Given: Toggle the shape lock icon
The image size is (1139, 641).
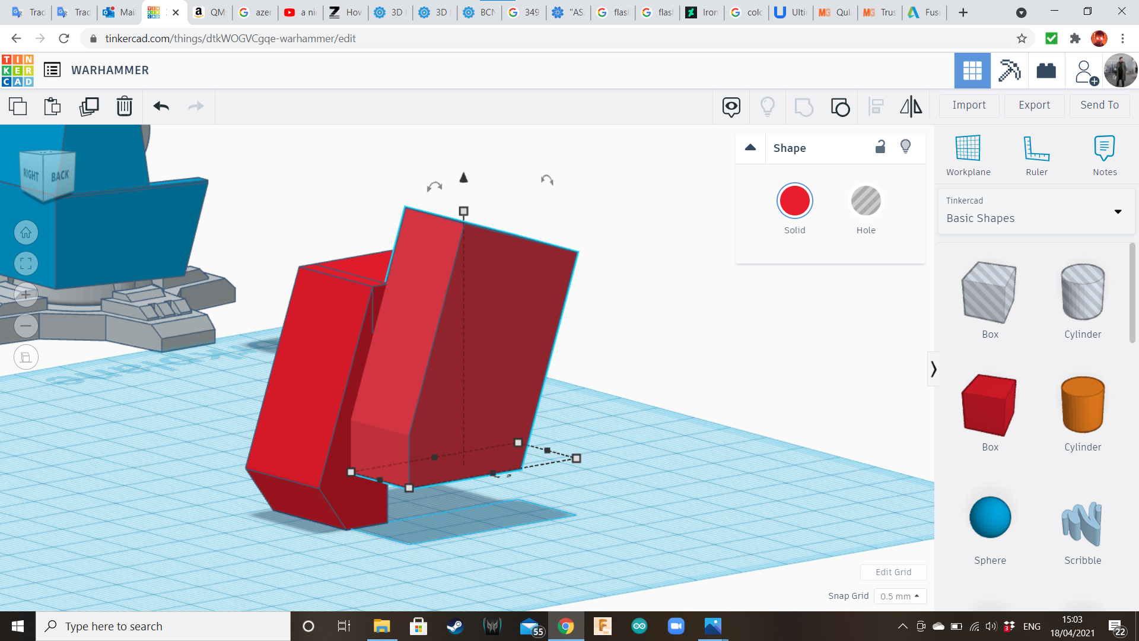Looking at the screenshot, I should coord(880,147).
